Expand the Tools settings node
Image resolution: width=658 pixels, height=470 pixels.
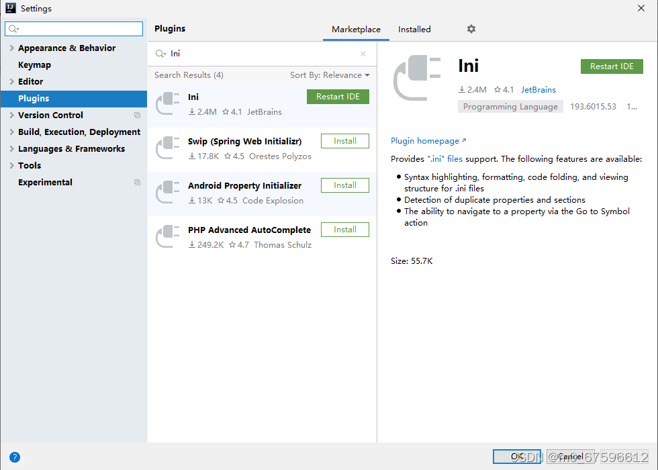coord(12,165)
